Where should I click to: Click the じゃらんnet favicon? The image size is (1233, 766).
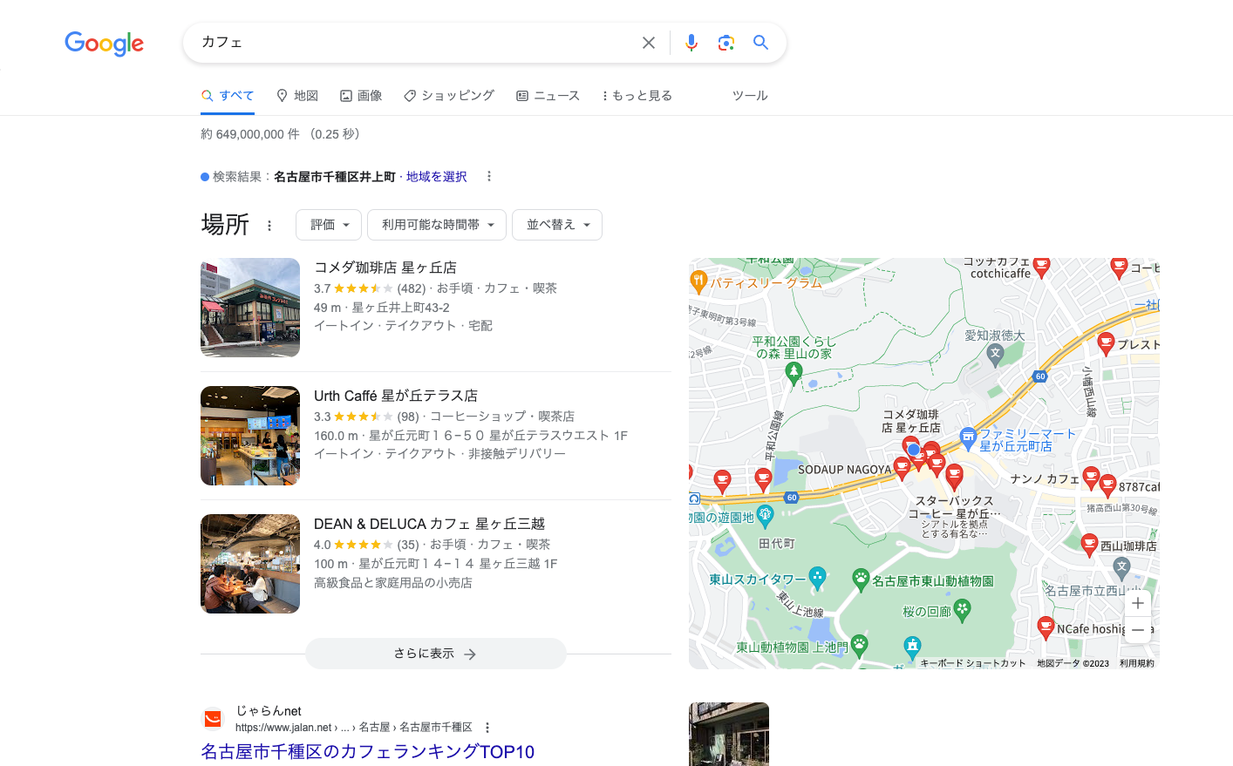tap(213, 719)
